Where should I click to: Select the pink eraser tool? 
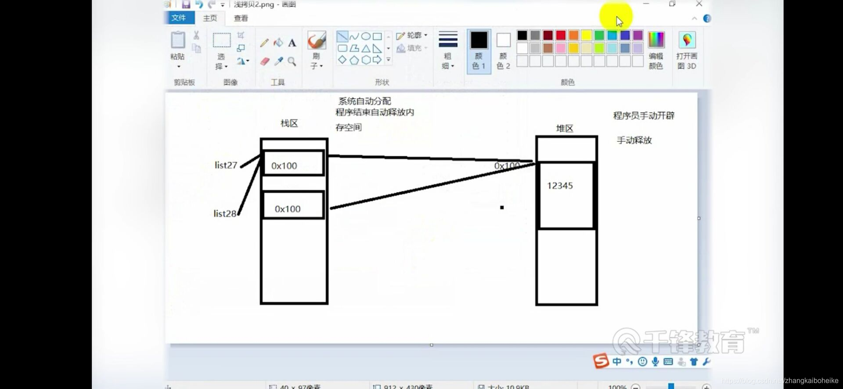pyautogui.click(x=264, y=61)
